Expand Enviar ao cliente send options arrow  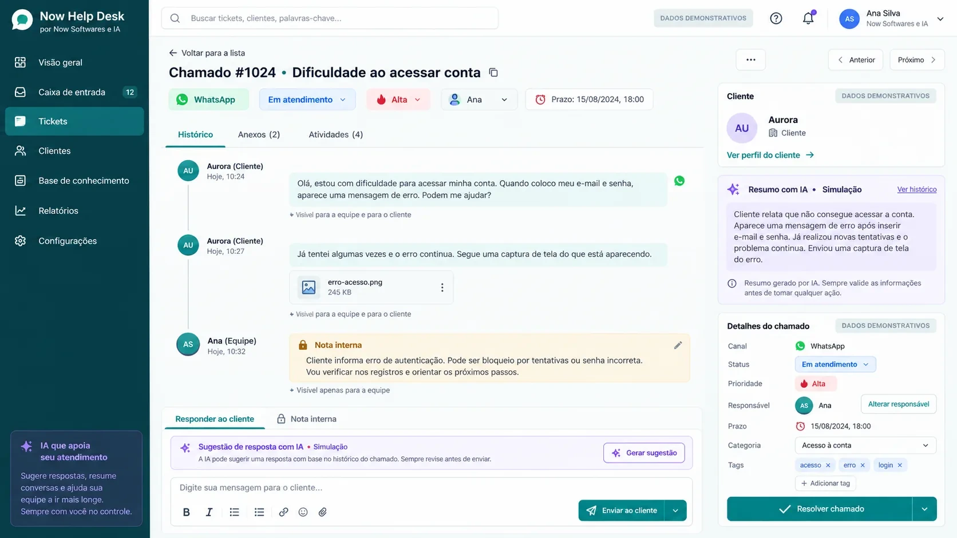[675, 511]
